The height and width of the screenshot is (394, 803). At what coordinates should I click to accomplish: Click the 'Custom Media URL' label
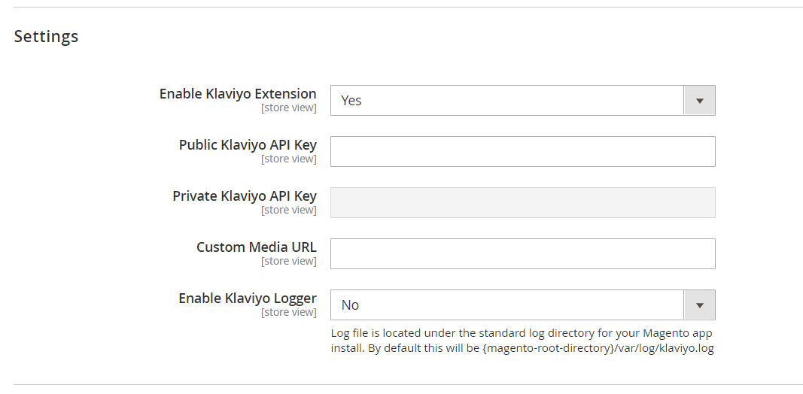pyautogui.click(x=257, y=247)
